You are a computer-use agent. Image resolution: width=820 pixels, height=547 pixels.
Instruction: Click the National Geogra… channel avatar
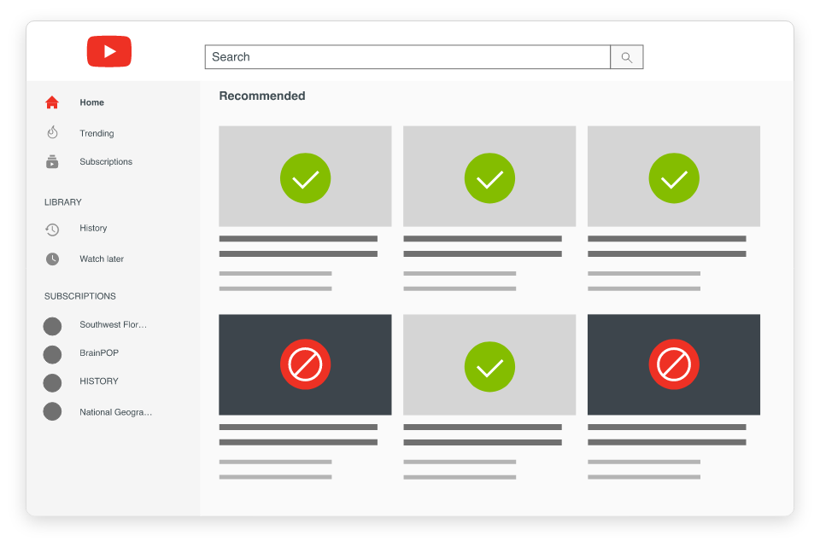pos(52,411)
